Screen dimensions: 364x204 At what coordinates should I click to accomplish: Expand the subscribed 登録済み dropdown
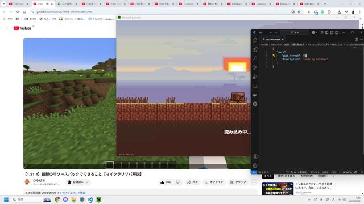[78, 182]
